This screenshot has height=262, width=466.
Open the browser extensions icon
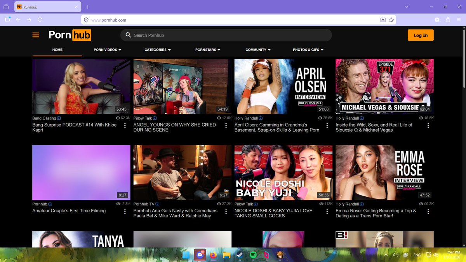click(448, 20)
